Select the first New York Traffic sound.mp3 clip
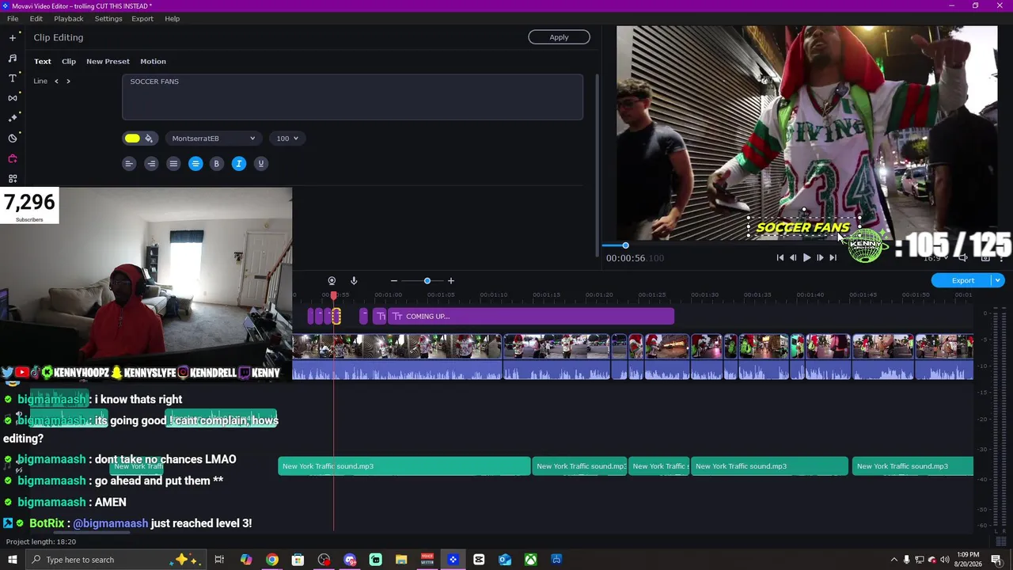This screenshot has height=570, width=1013. click(404, 466)
